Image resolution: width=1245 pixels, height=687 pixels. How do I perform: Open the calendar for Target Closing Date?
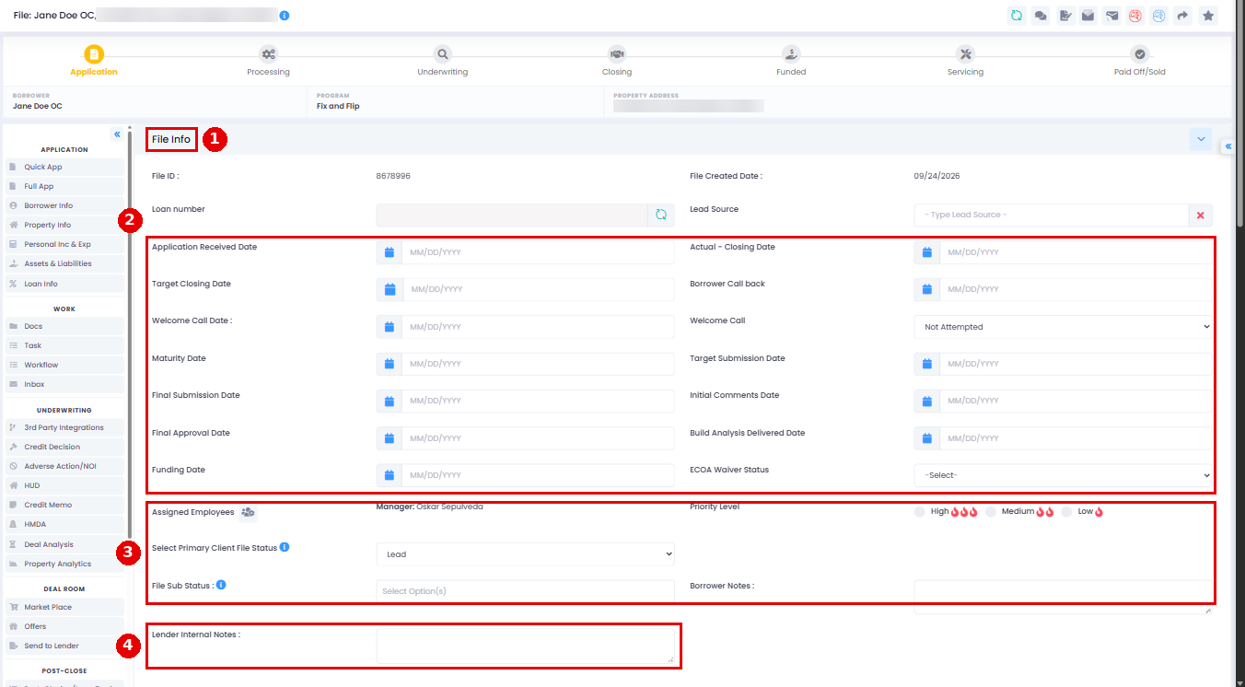390,289
